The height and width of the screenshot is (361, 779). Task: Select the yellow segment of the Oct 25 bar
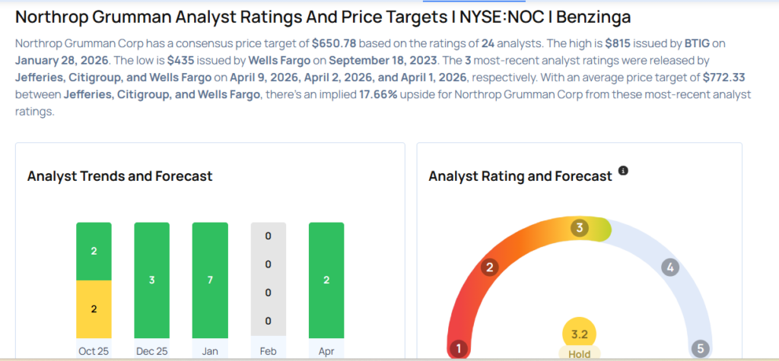[94, 309]
